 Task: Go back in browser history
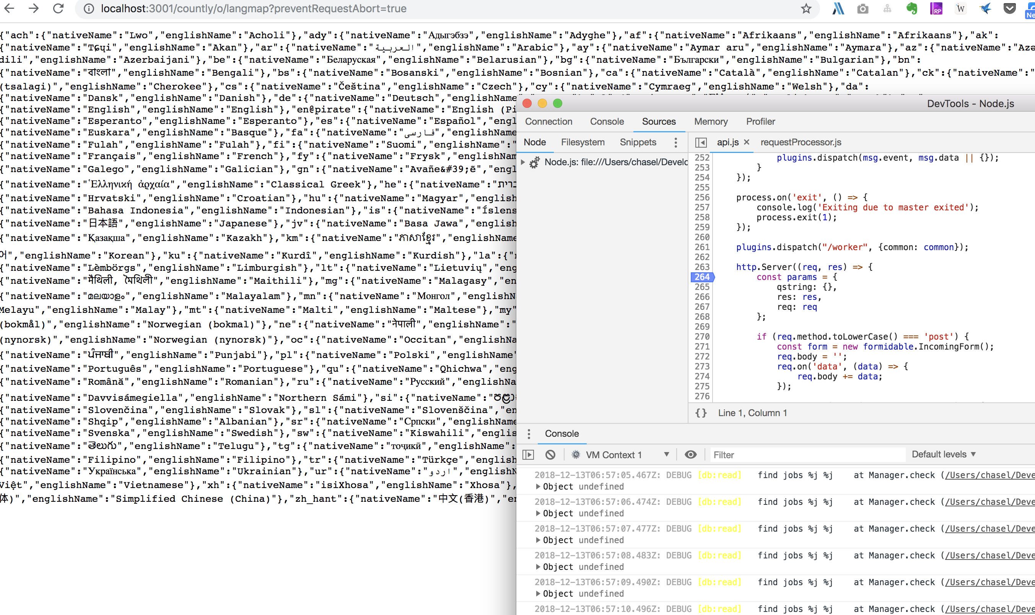pos(9,8)
